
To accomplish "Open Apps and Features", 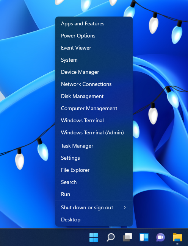I will tap(94, 23).
